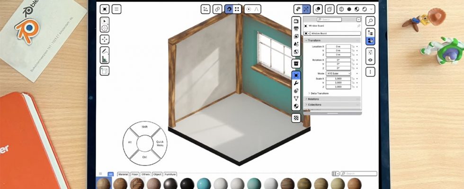Switch to Solid viewport shading
The height and width of the screenshot is (189, 464).
pos(349,9)
